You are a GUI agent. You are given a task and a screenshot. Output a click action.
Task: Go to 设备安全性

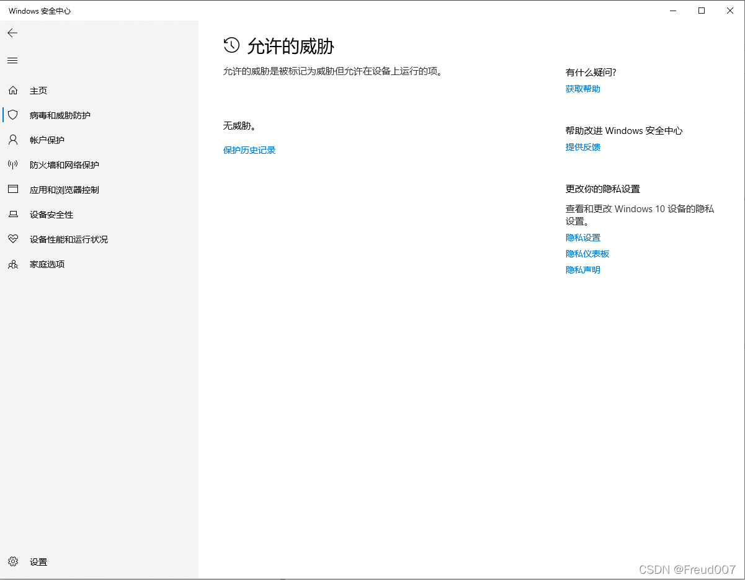click(x=51, y=215)
